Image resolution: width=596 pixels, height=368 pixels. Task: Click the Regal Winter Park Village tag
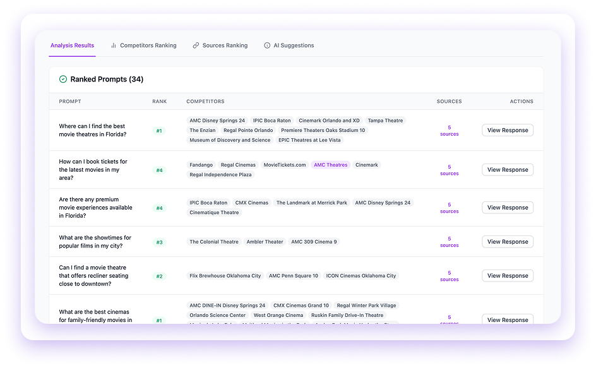pos(366,306)
